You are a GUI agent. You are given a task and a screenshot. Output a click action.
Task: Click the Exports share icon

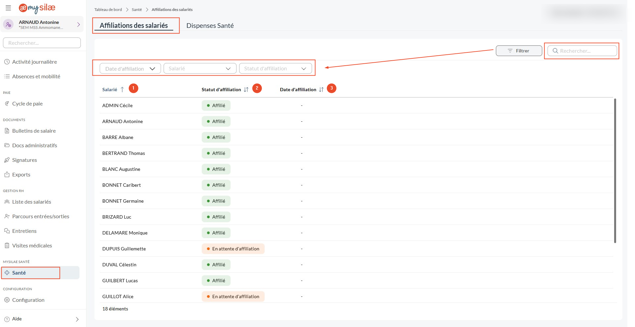(7, 174)
